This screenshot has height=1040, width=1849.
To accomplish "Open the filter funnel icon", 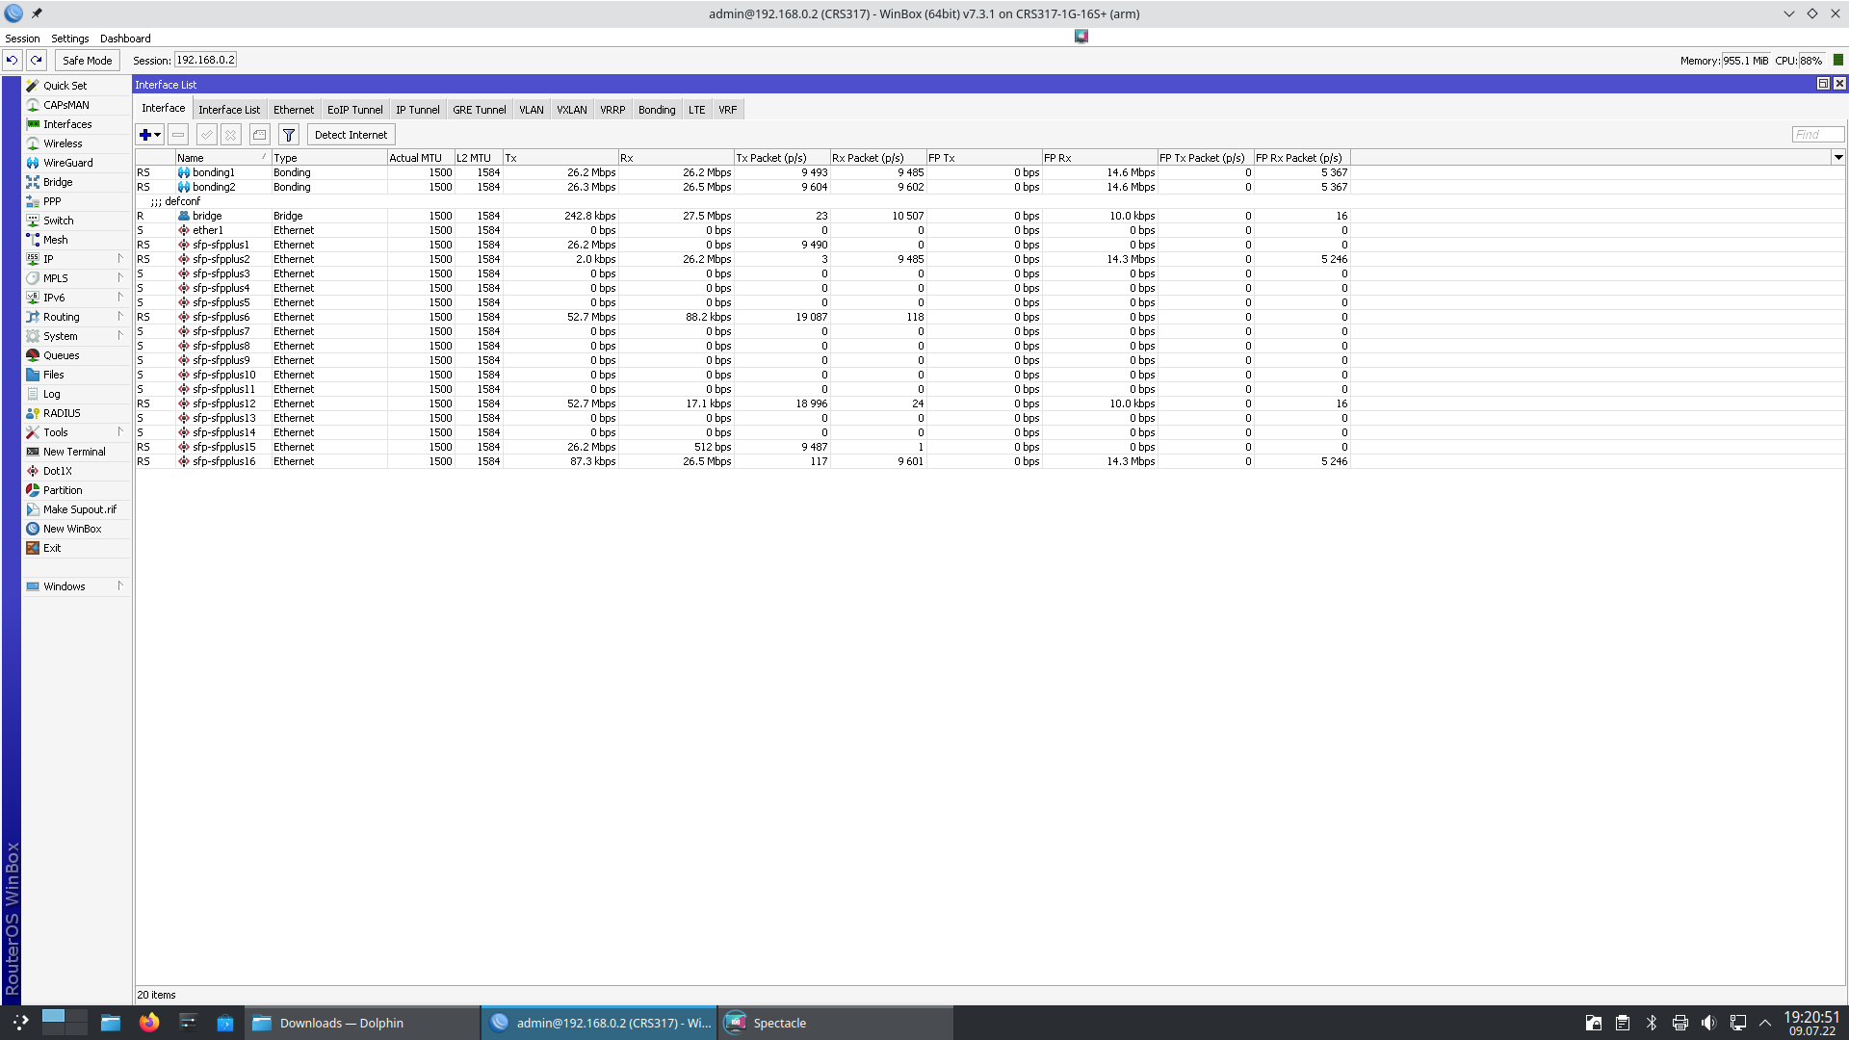I will point(288,135).
